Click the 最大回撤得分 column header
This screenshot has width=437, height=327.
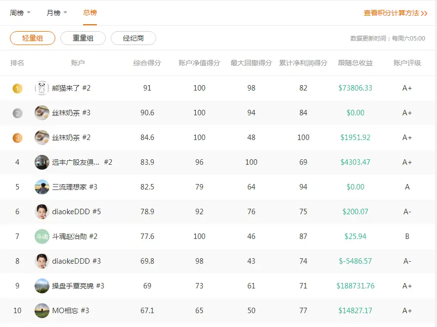pyautogui.click(x=251, y=63)
